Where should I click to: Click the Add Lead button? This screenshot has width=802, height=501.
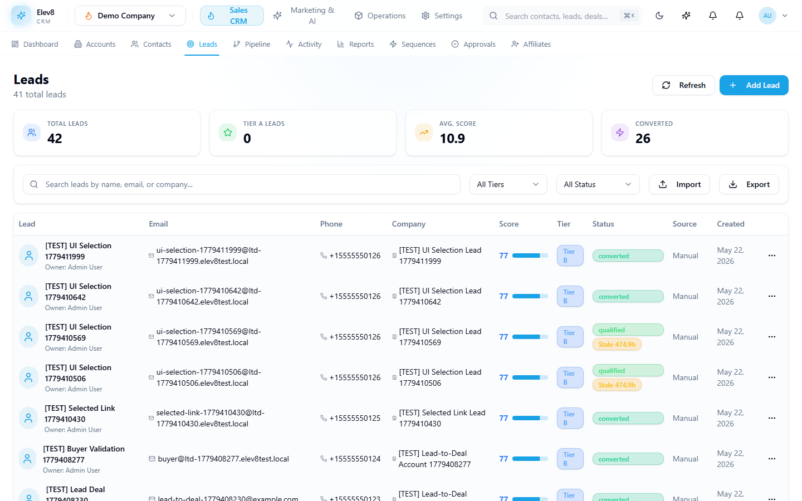click(x=754, y=85)
